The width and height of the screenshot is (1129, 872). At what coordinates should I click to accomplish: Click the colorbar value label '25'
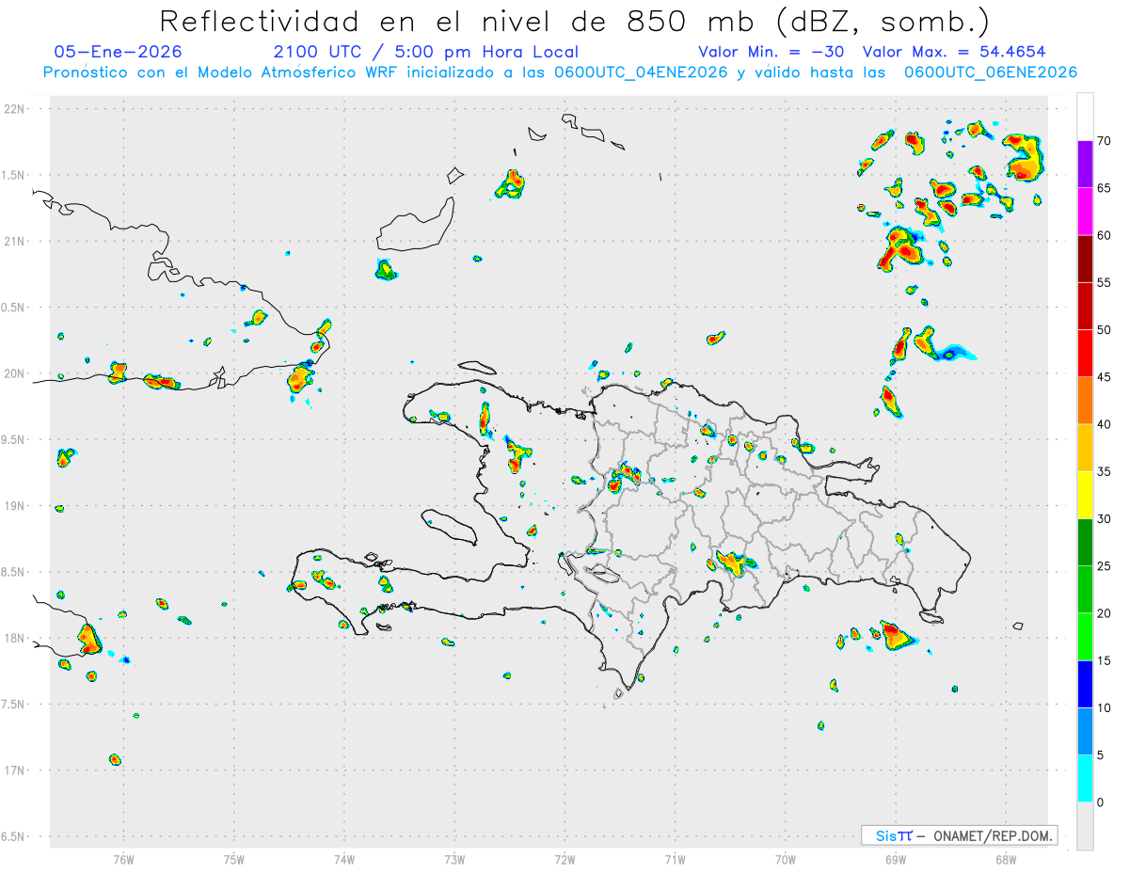click(1105, 566)
